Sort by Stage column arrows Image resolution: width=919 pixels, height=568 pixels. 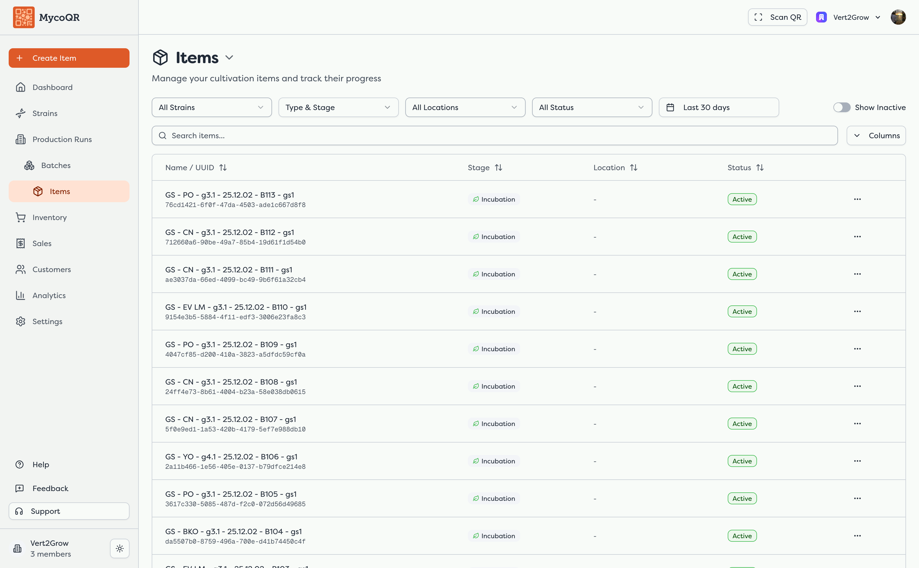[x=498, y=167]
